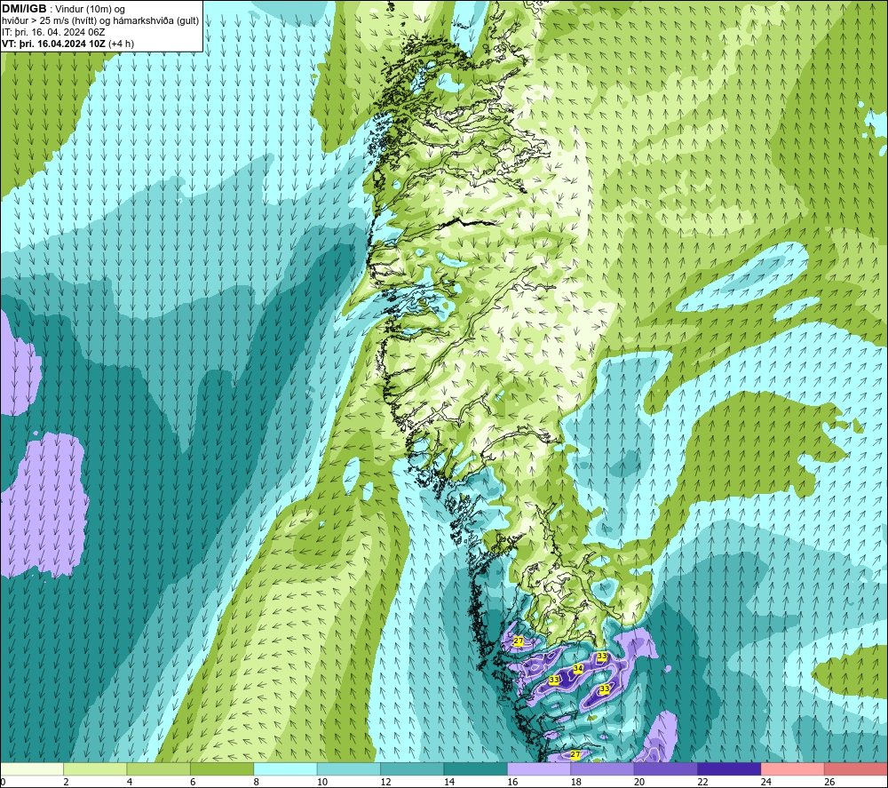888x788 pixels.
Task: Click the scale number 2
Action: [67, 782]
